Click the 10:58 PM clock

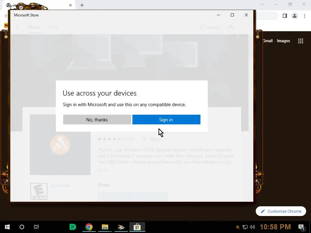tap(275, 227)
